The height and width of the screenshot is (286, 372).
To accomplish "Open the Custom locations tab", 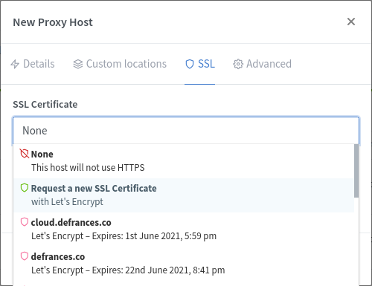I will pos(120,64).
